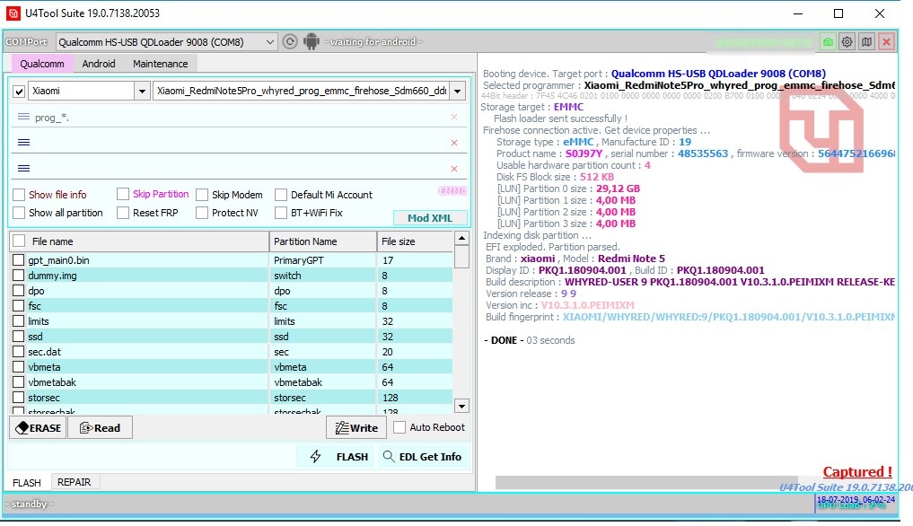The width and height of the screenshot is (913, 526).
Task: Tick checkbox for fsc row
Action: [18, 305]
